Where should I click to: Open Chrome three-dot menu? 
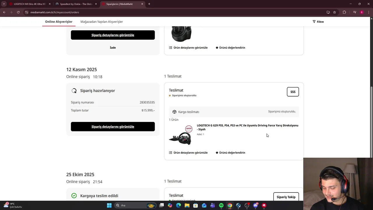(x=369, y=12)
